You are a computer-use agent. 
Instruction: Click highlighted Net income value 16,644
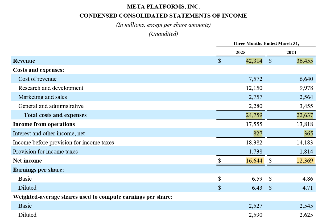[254, 161]
